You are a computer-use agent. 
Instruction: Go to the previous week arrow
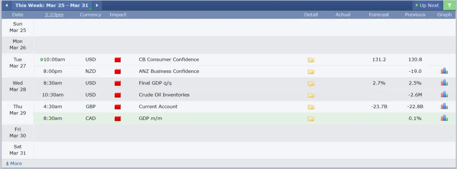click(6, 5)
